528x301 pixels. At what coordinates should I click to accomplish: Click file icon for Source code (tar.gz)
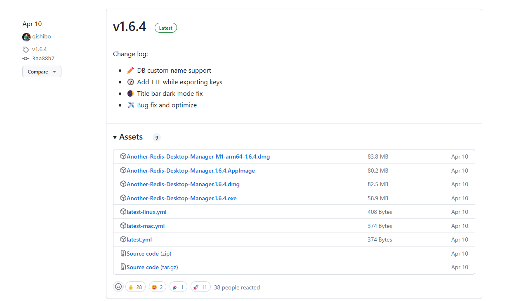click(x=123, y=267)
